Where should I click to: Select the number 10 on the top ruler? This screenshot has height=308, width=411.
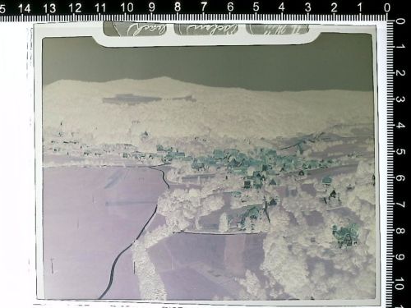tap(127, 7)
